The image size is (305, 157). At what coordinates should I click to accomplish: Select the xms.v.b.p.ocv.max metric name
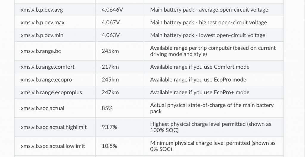click(43, 23)
